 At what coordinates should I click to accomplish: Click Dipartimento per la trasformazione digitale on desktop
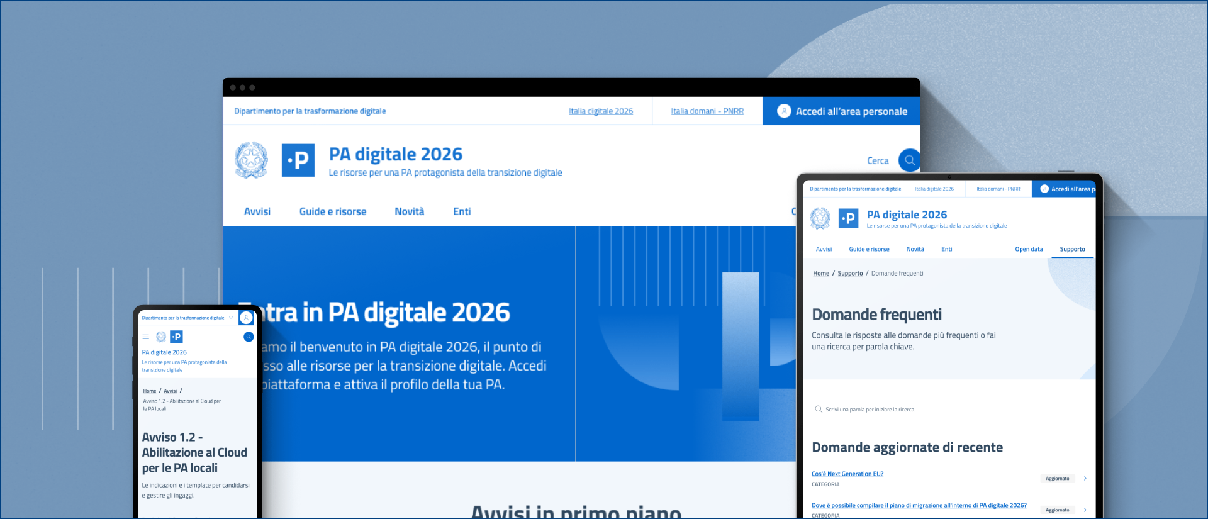(x=310, y=111)
